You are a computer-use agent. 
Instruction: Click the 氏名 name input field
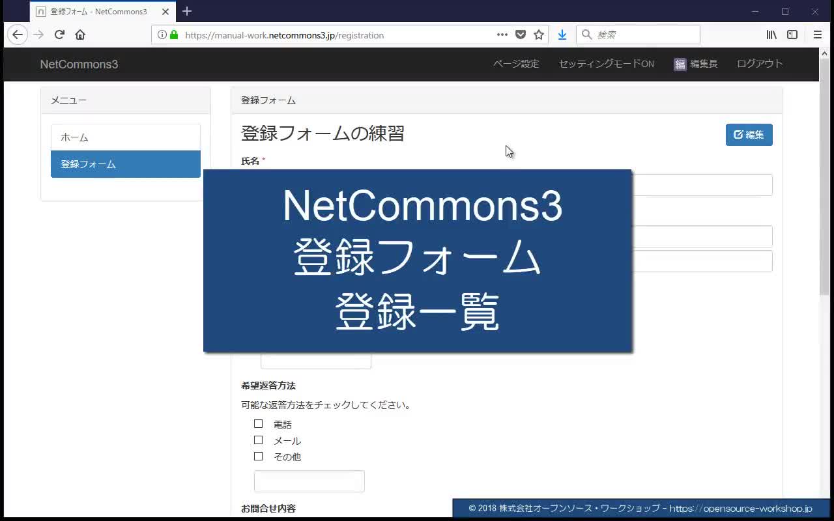click(702, 185)
